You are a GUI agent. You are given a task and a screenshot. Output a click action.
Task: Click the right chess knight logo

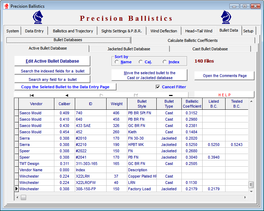coord(226,17)
